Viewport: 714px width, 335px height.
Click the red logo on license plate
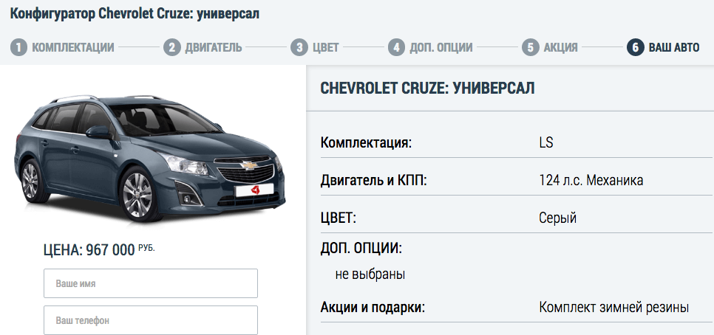255,190
